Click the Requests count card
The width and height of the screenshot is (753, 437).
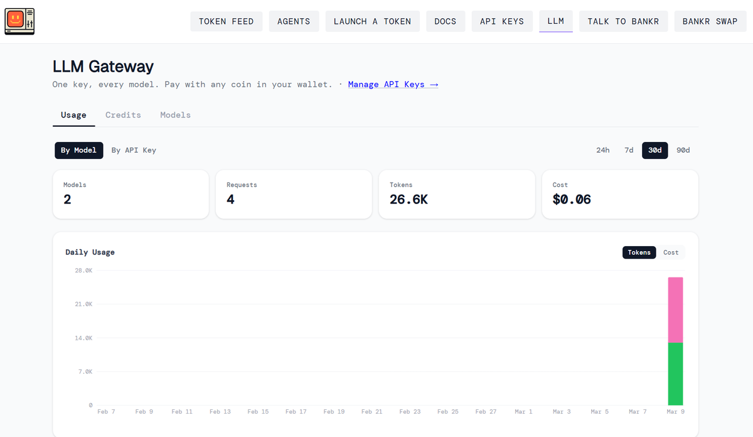pyautogui.click(x=294, y=194)
